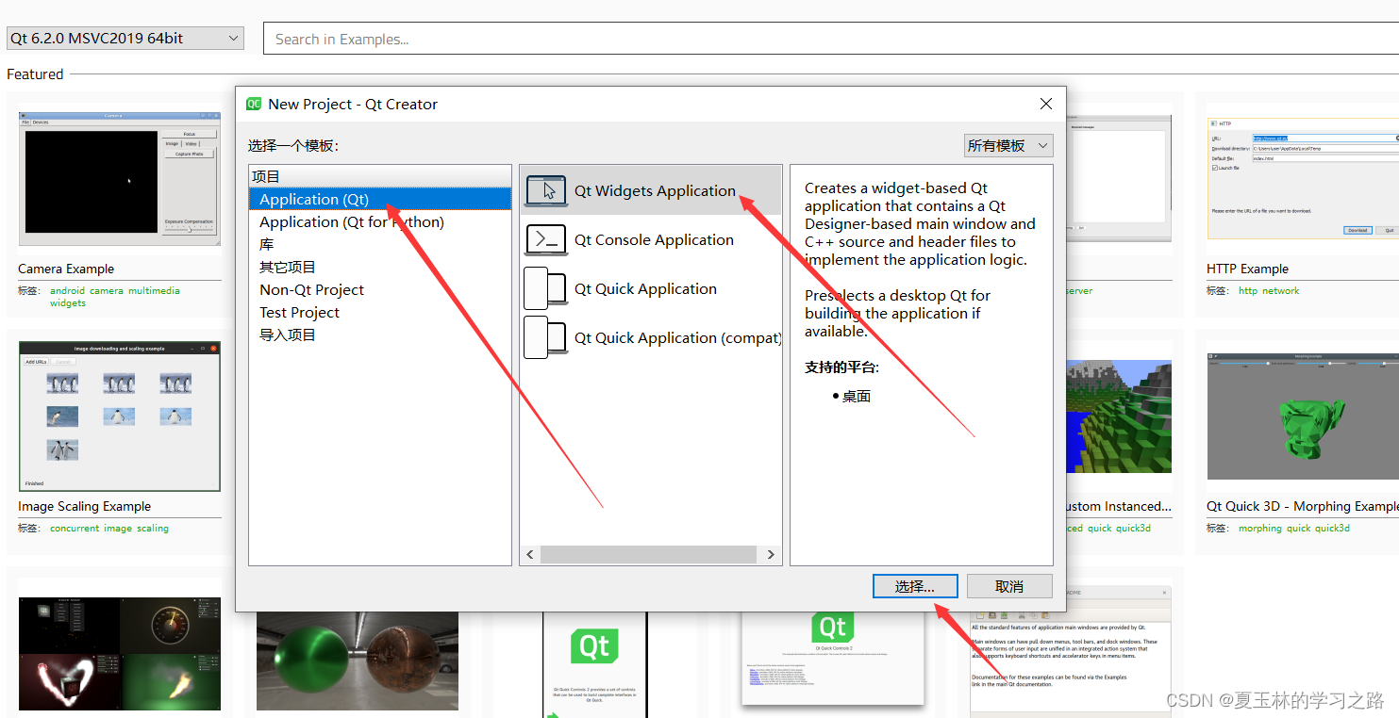Click the HTTP Example title text
The height and width of the screenshot is (718, 1399).
coord(1247,269)
